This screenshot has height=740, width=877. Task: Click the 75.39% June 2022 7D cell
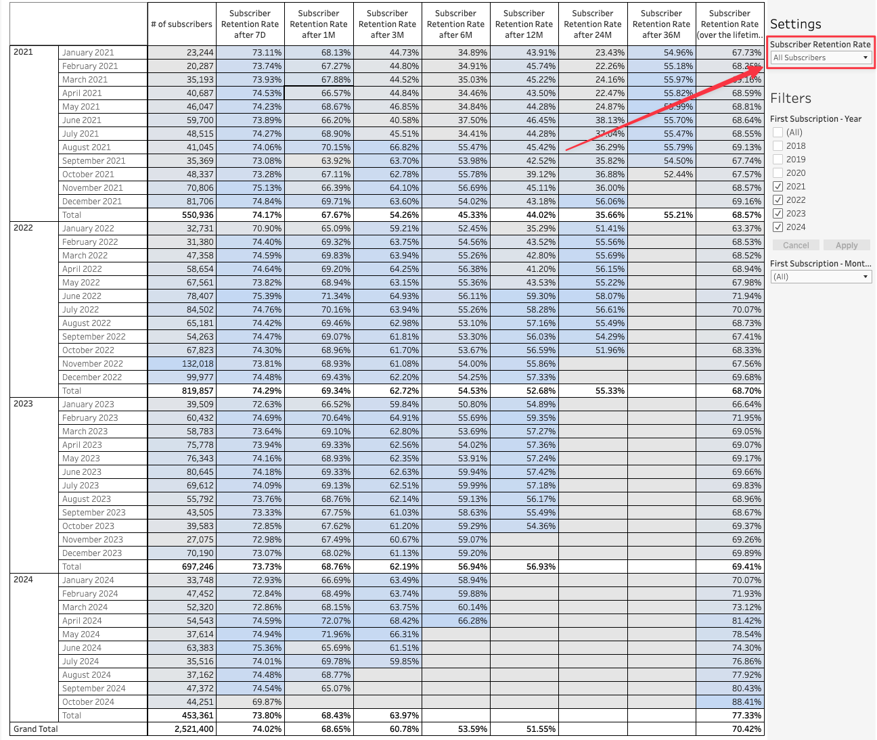pyautogui.click(x=250, y=296)
